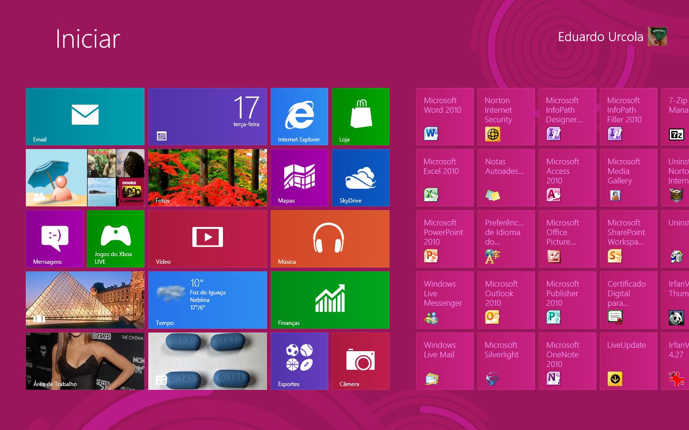Launch Internet Explorer tile
The image size is (689, 430).
click(299, 116)
